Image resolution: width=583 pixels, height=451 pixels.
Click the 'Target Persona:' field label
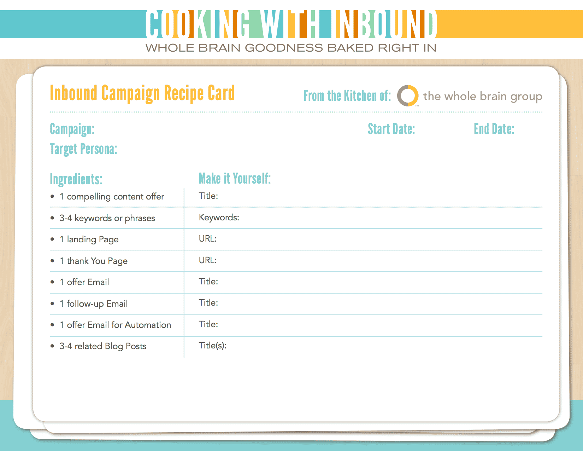point(83,149)
